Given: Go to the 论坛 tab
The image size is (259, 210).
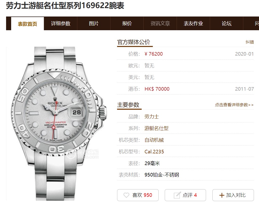Looking at the screenshot, I should point(227,24).
